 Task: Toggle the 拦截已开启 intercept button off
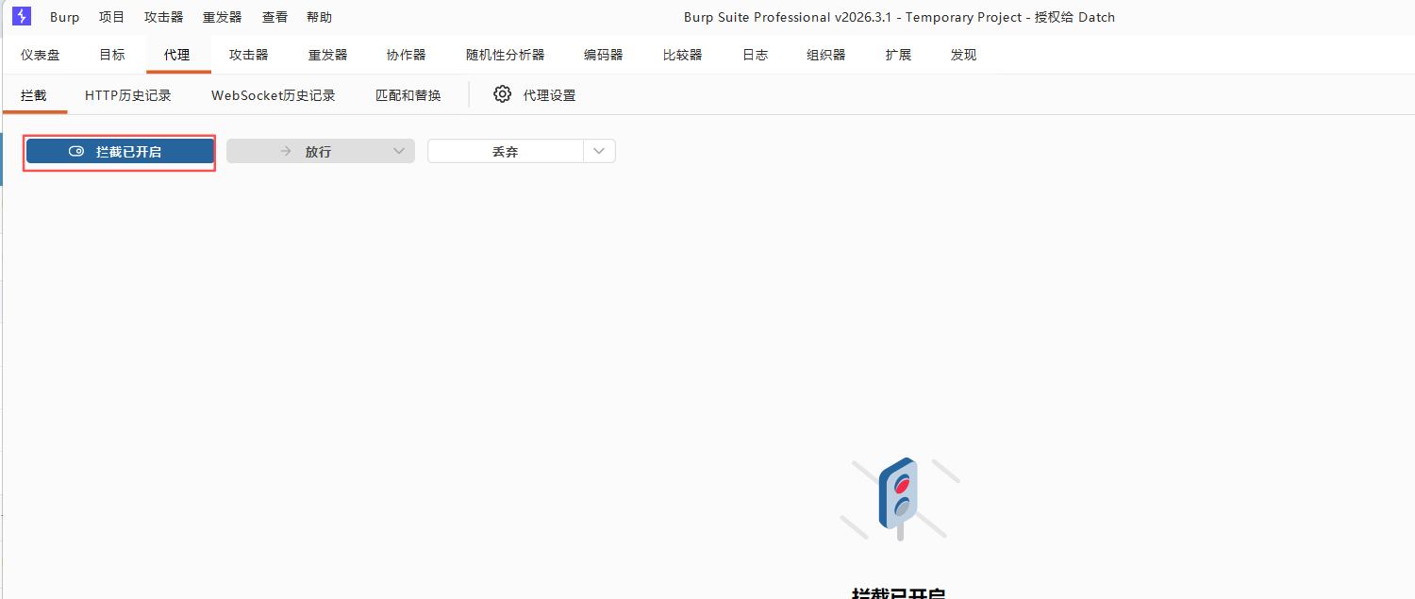click(x=120, y=151)
